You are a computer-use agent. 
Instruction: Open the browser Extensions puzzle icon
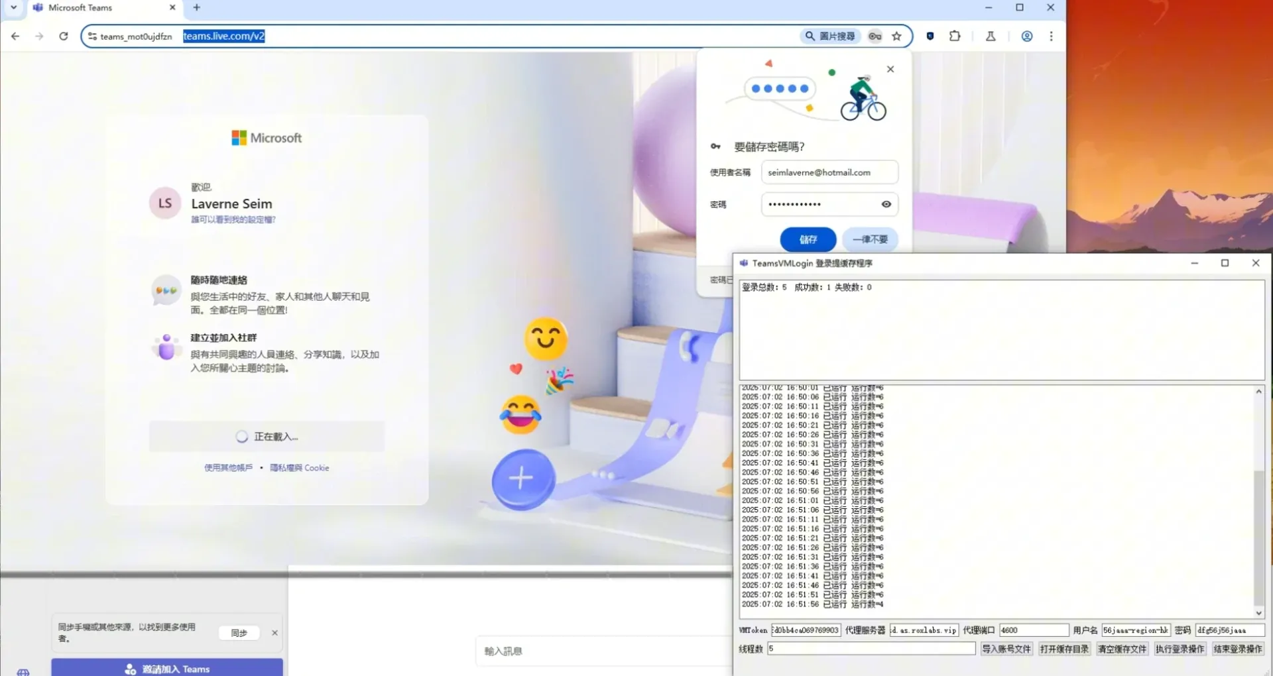click(x=955, y=36)
